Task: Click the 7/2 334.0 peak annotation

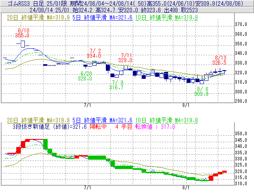Action: coord(94,53)
